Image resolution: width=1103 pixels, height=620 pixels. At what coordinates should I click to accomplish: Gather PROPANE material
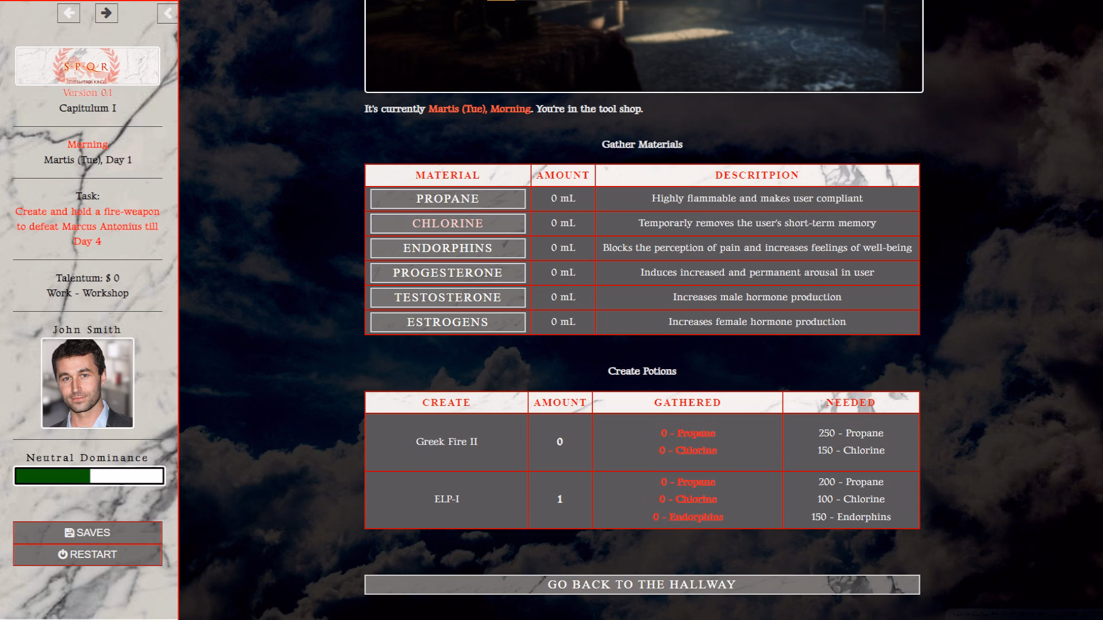(x=448, y=199)
